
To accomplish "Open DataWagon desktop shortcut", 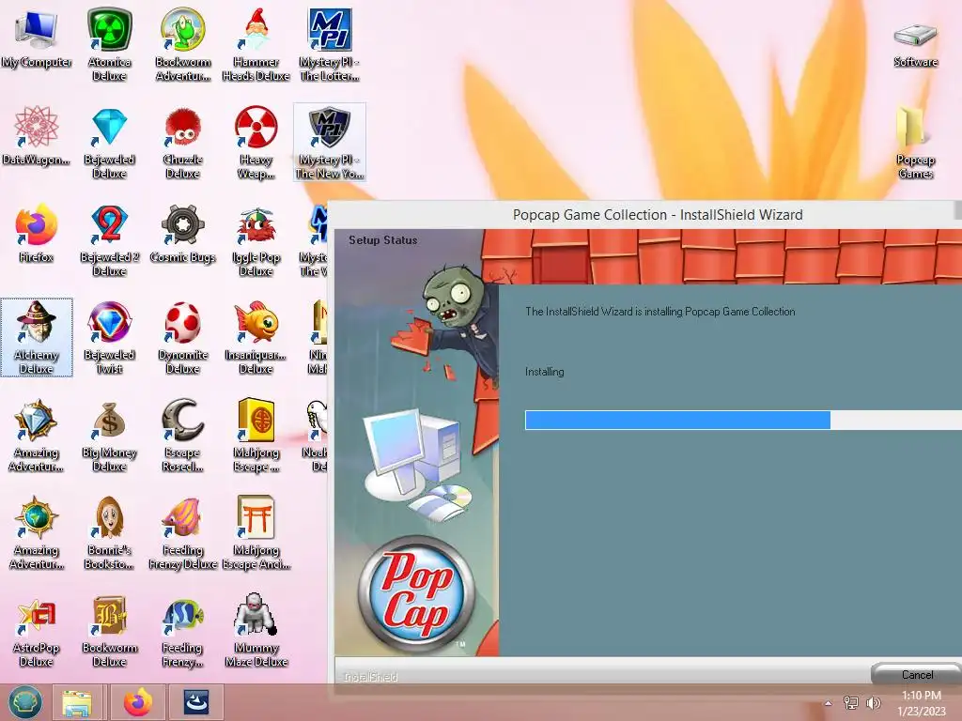I will pos(37,136).
